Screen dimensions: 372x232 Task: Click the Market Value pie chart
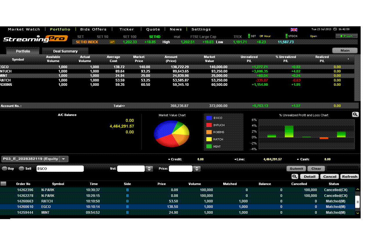pyautogui.click(x=171, y=134)
